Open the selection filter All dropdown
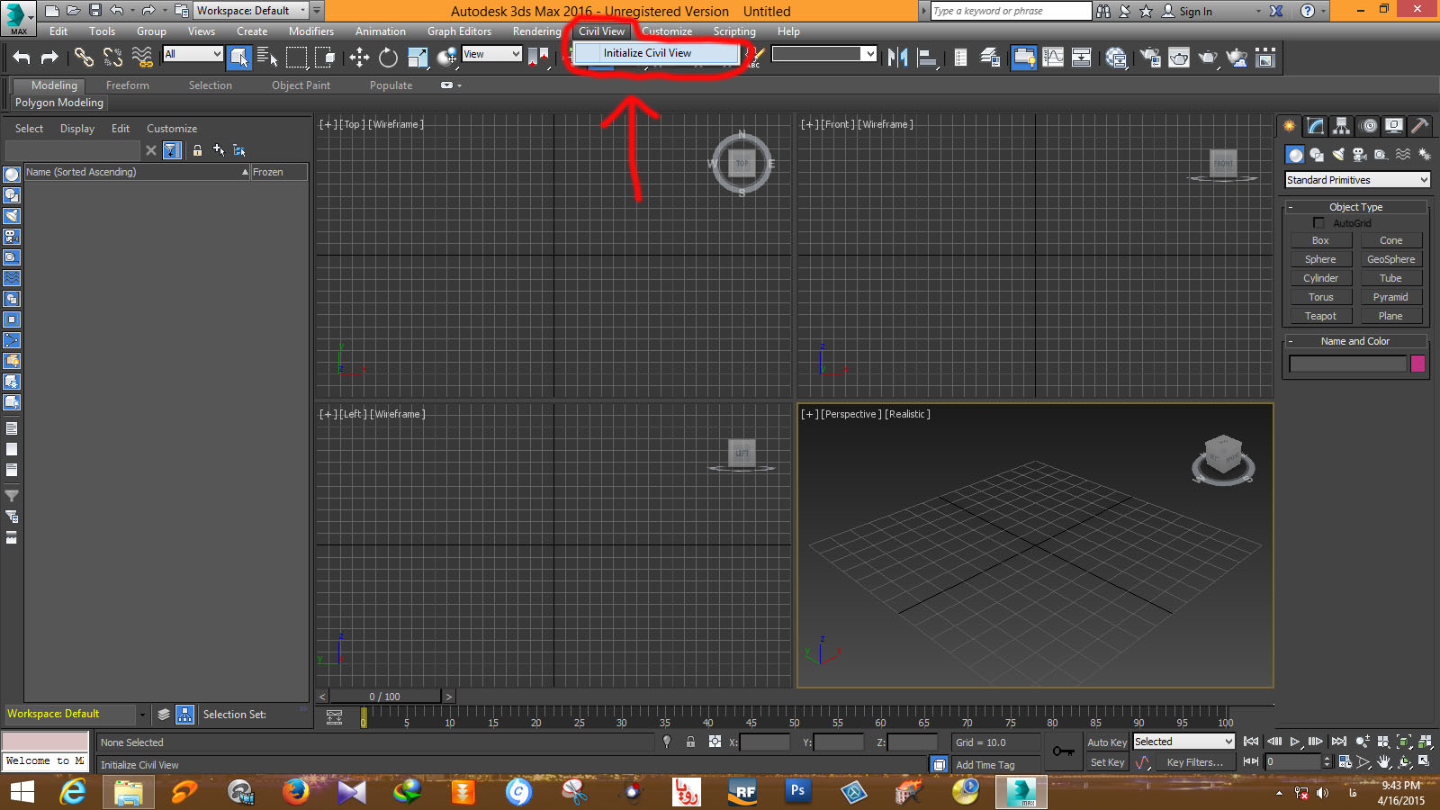Screen dimensions: 1440x810 click(193, 54)
